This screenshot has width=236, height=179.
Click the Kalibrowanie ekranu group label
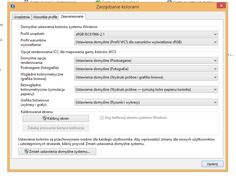coord(37,112)
